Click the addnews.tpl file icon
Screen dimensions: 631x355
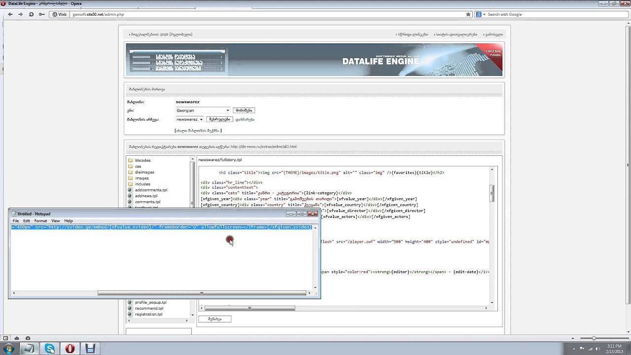130,196
